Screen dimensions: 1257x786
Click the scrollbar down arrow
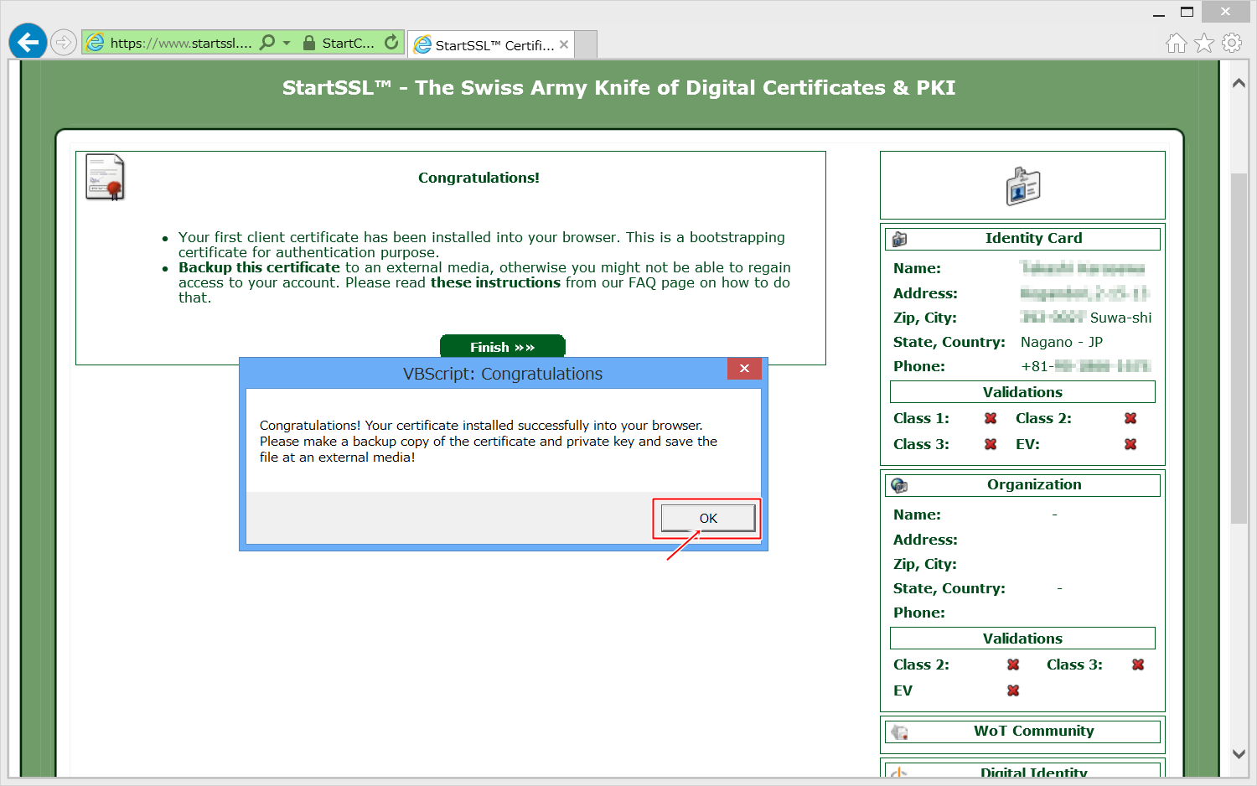(1239, 754)
